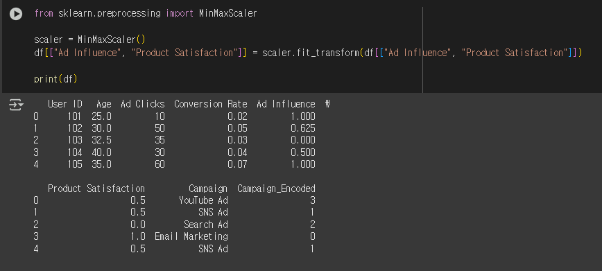Click Conversion Rate value 0.03
The width and height of the screenshot is (602, 271).
pyautogui.click(x=238, y=140)
